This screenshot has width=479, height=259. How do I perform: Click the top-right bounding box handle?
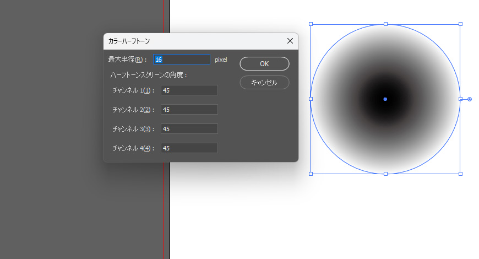point(460,24)
